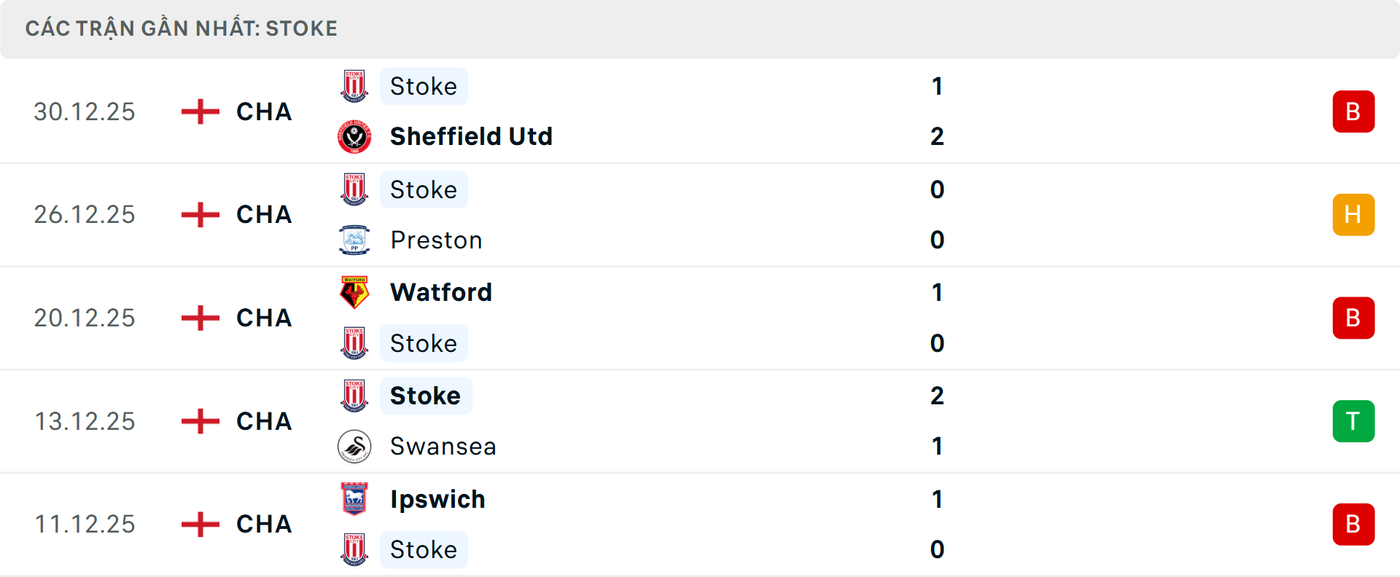Click the Preston team name
The width and height of the screenshot is (1400, 577).
click(436, 240)
